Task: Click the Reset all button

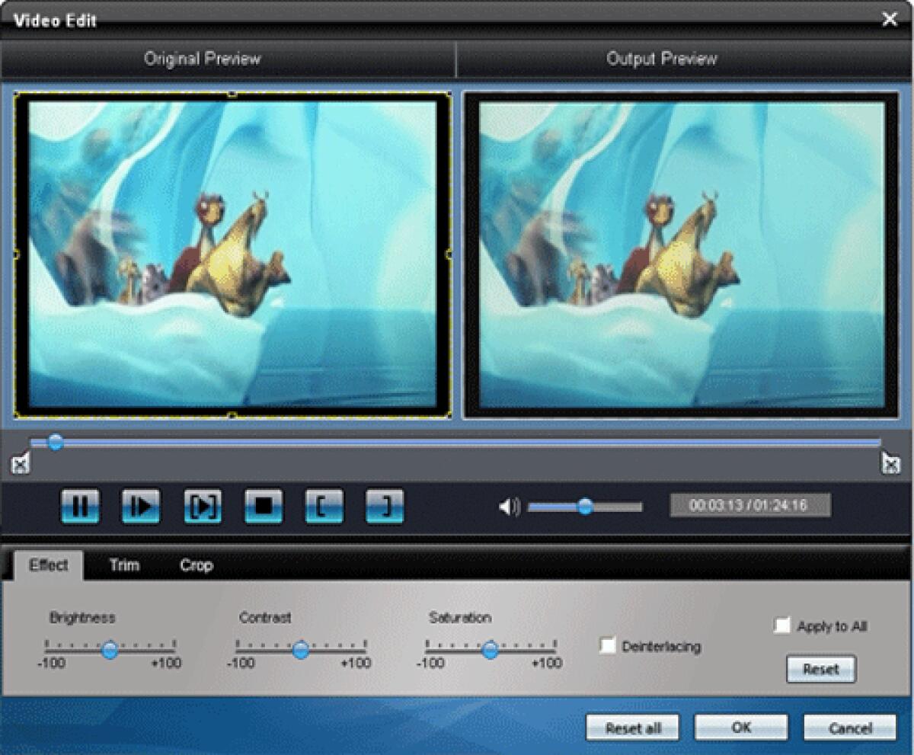Action: tap(631, 727)
